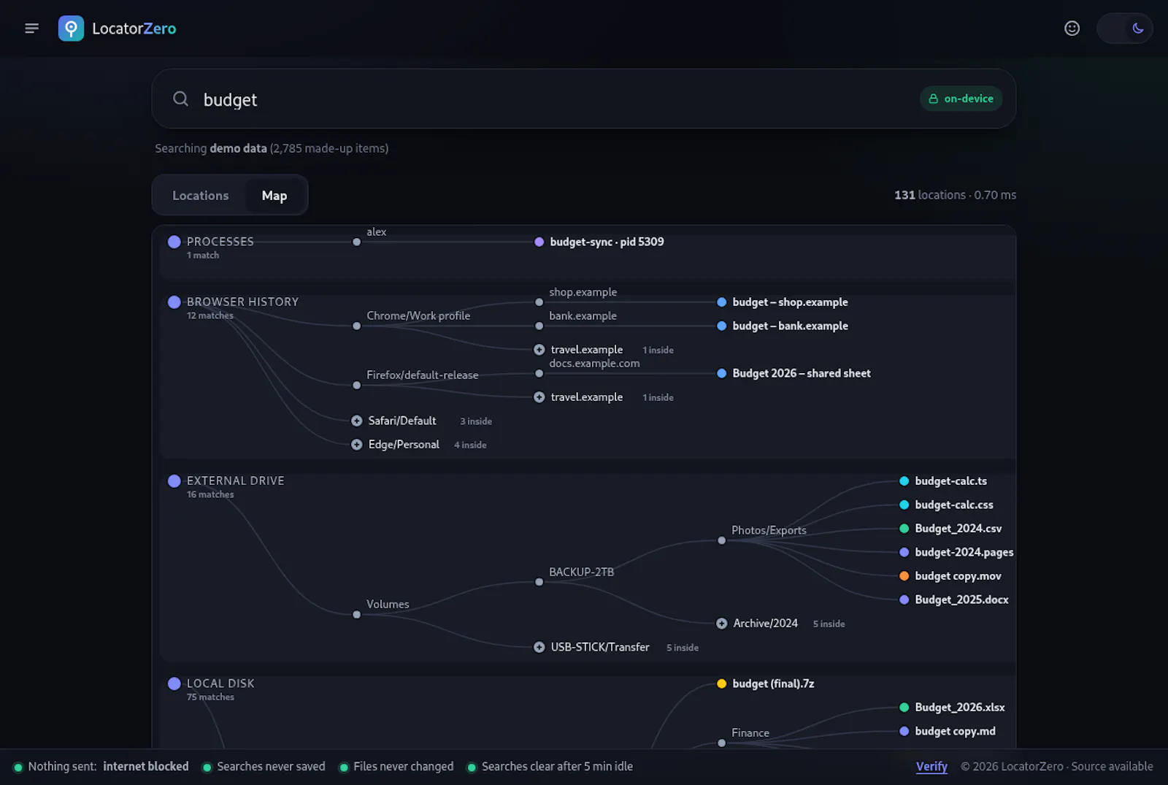
Task: Click the BACKUP-2TB volume node
Action: pos(539,582)
